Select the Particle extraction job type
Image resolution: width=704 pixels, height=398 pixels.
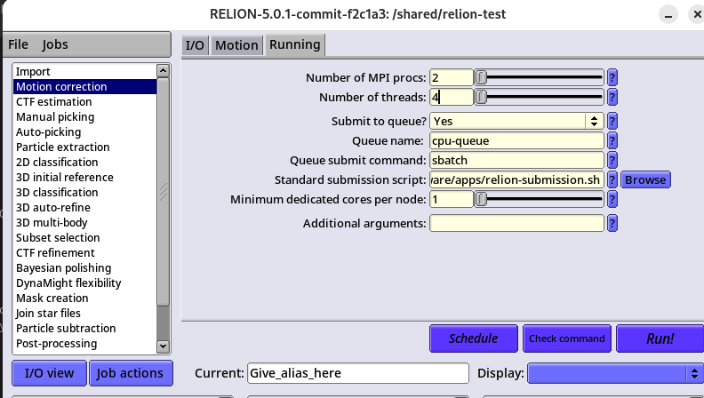85,147
